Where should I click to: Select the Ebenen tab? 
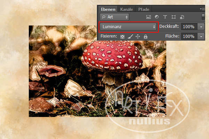[x=108, y=9]
